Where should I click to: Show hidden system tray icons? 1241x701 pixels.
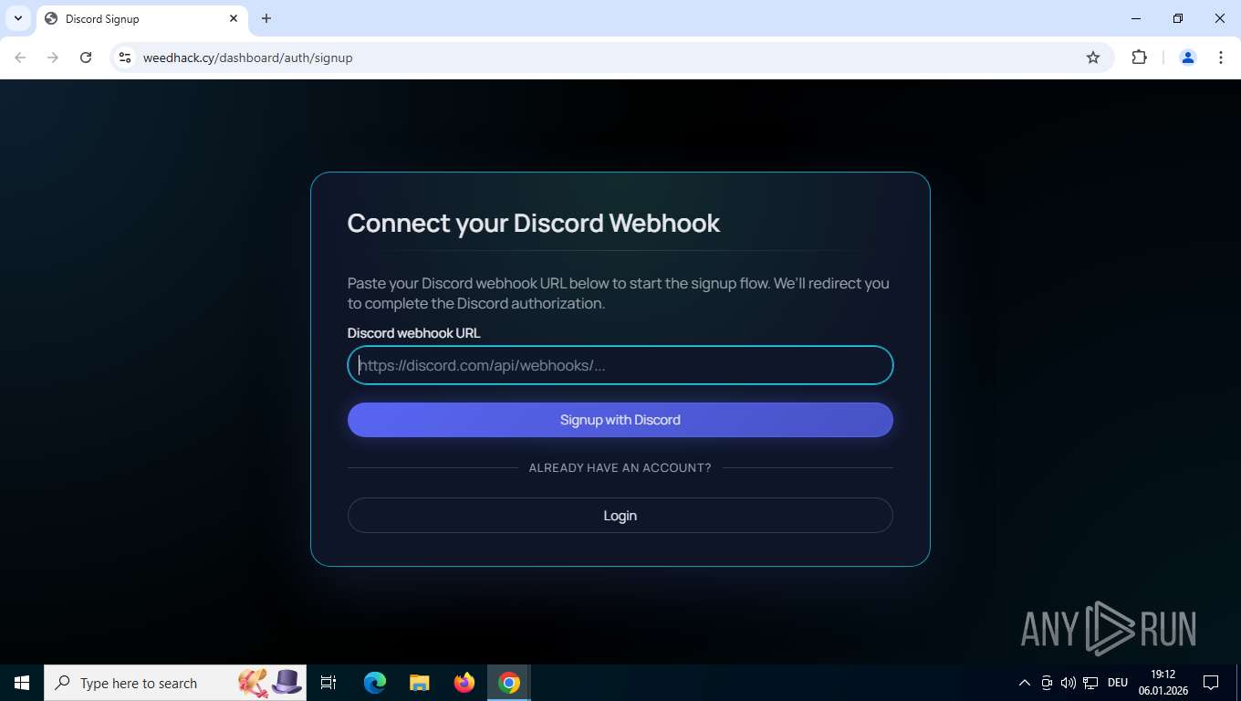coord(1024,683)
